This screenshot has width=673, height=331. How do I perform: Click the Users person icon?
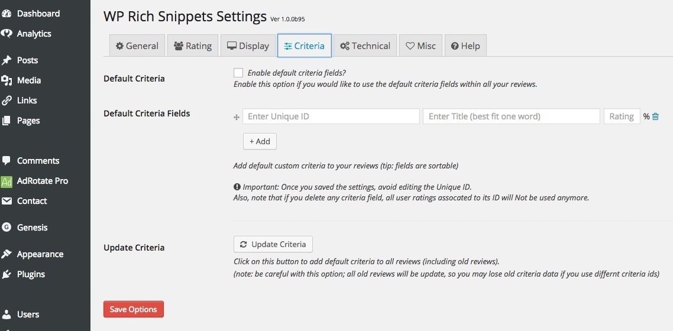(x=6, y=314)
